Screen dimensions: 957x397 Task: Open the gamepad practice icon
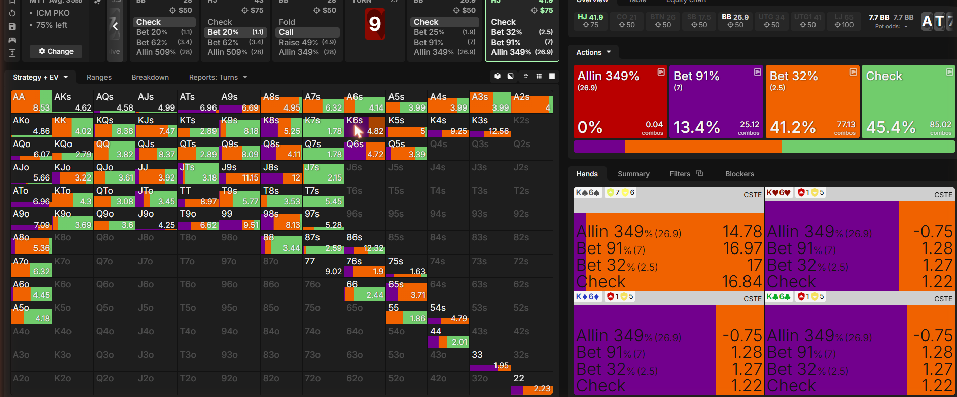[12, 40]
